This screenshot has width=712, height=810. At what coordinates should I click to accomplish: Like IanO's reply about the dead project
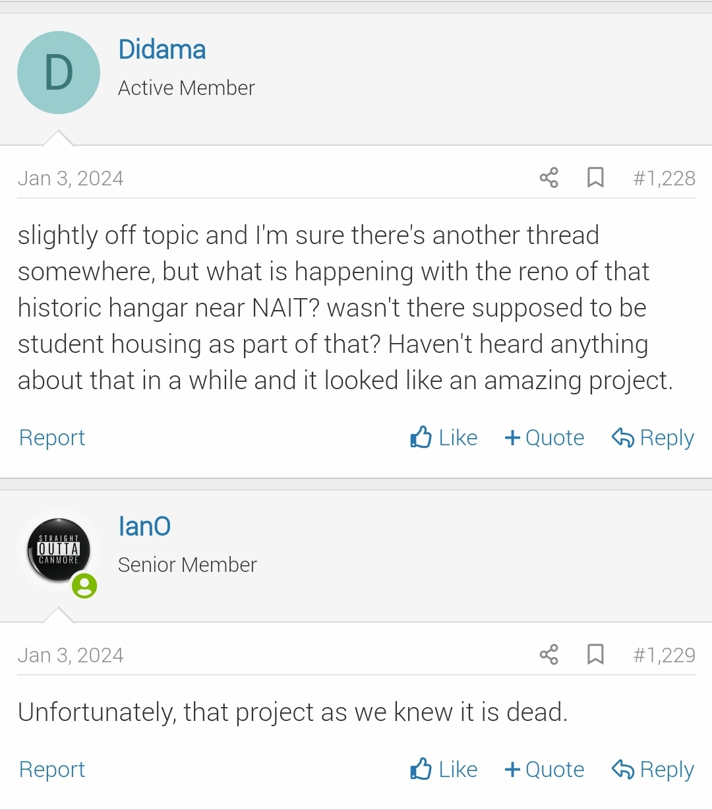click(x=444, y=770)
